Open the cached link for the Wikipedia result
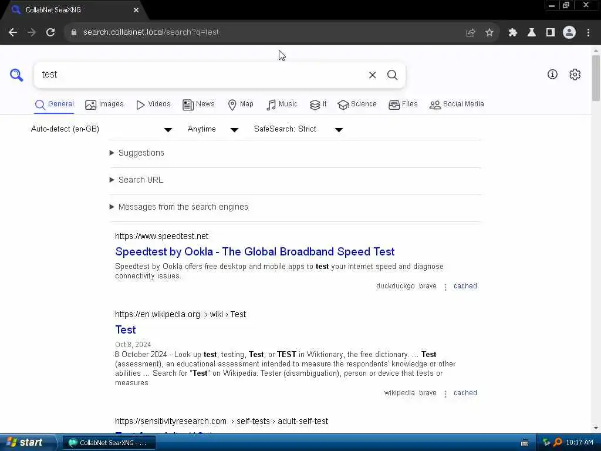Viewport: 601px width, 451px height. pyautogui.click(x=465, y=393)
